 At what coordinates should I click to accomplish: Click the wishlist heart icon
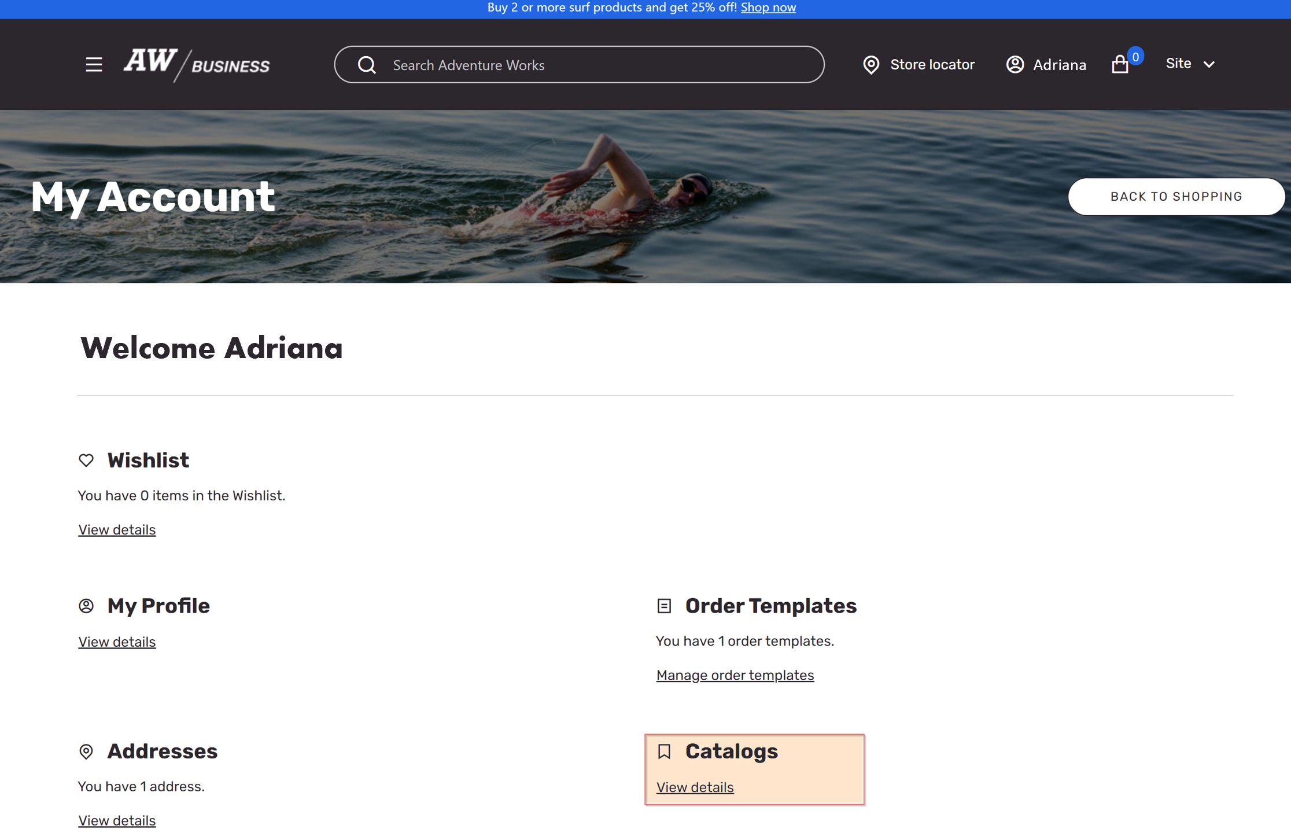point(87,459)
